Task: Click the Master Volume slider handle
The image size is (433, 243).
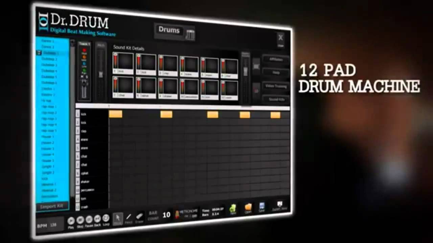Action: [x=246, y=71]
